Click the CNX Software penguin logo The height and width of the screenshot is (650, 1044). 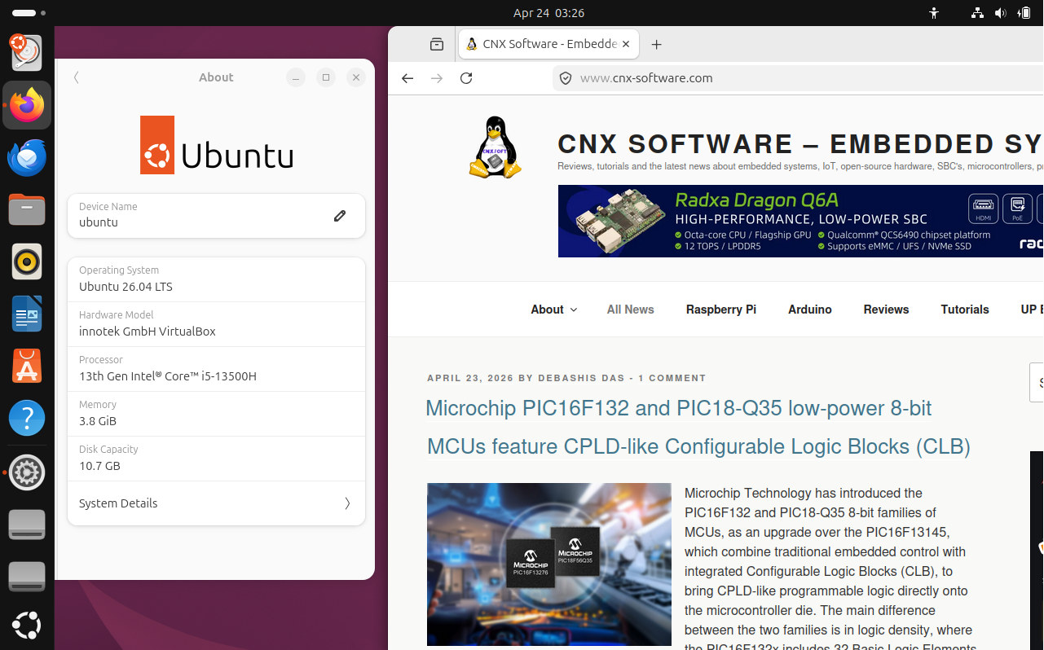[x=495, y=147]
